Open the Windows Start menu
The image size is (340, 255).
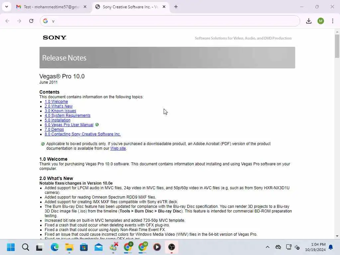(11, 247)
